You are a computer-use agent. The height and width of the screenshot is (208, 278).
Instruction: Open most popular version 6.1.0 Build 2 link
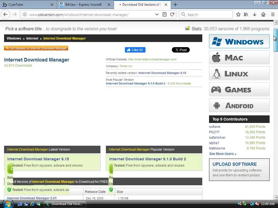click(x=135, y=83)
